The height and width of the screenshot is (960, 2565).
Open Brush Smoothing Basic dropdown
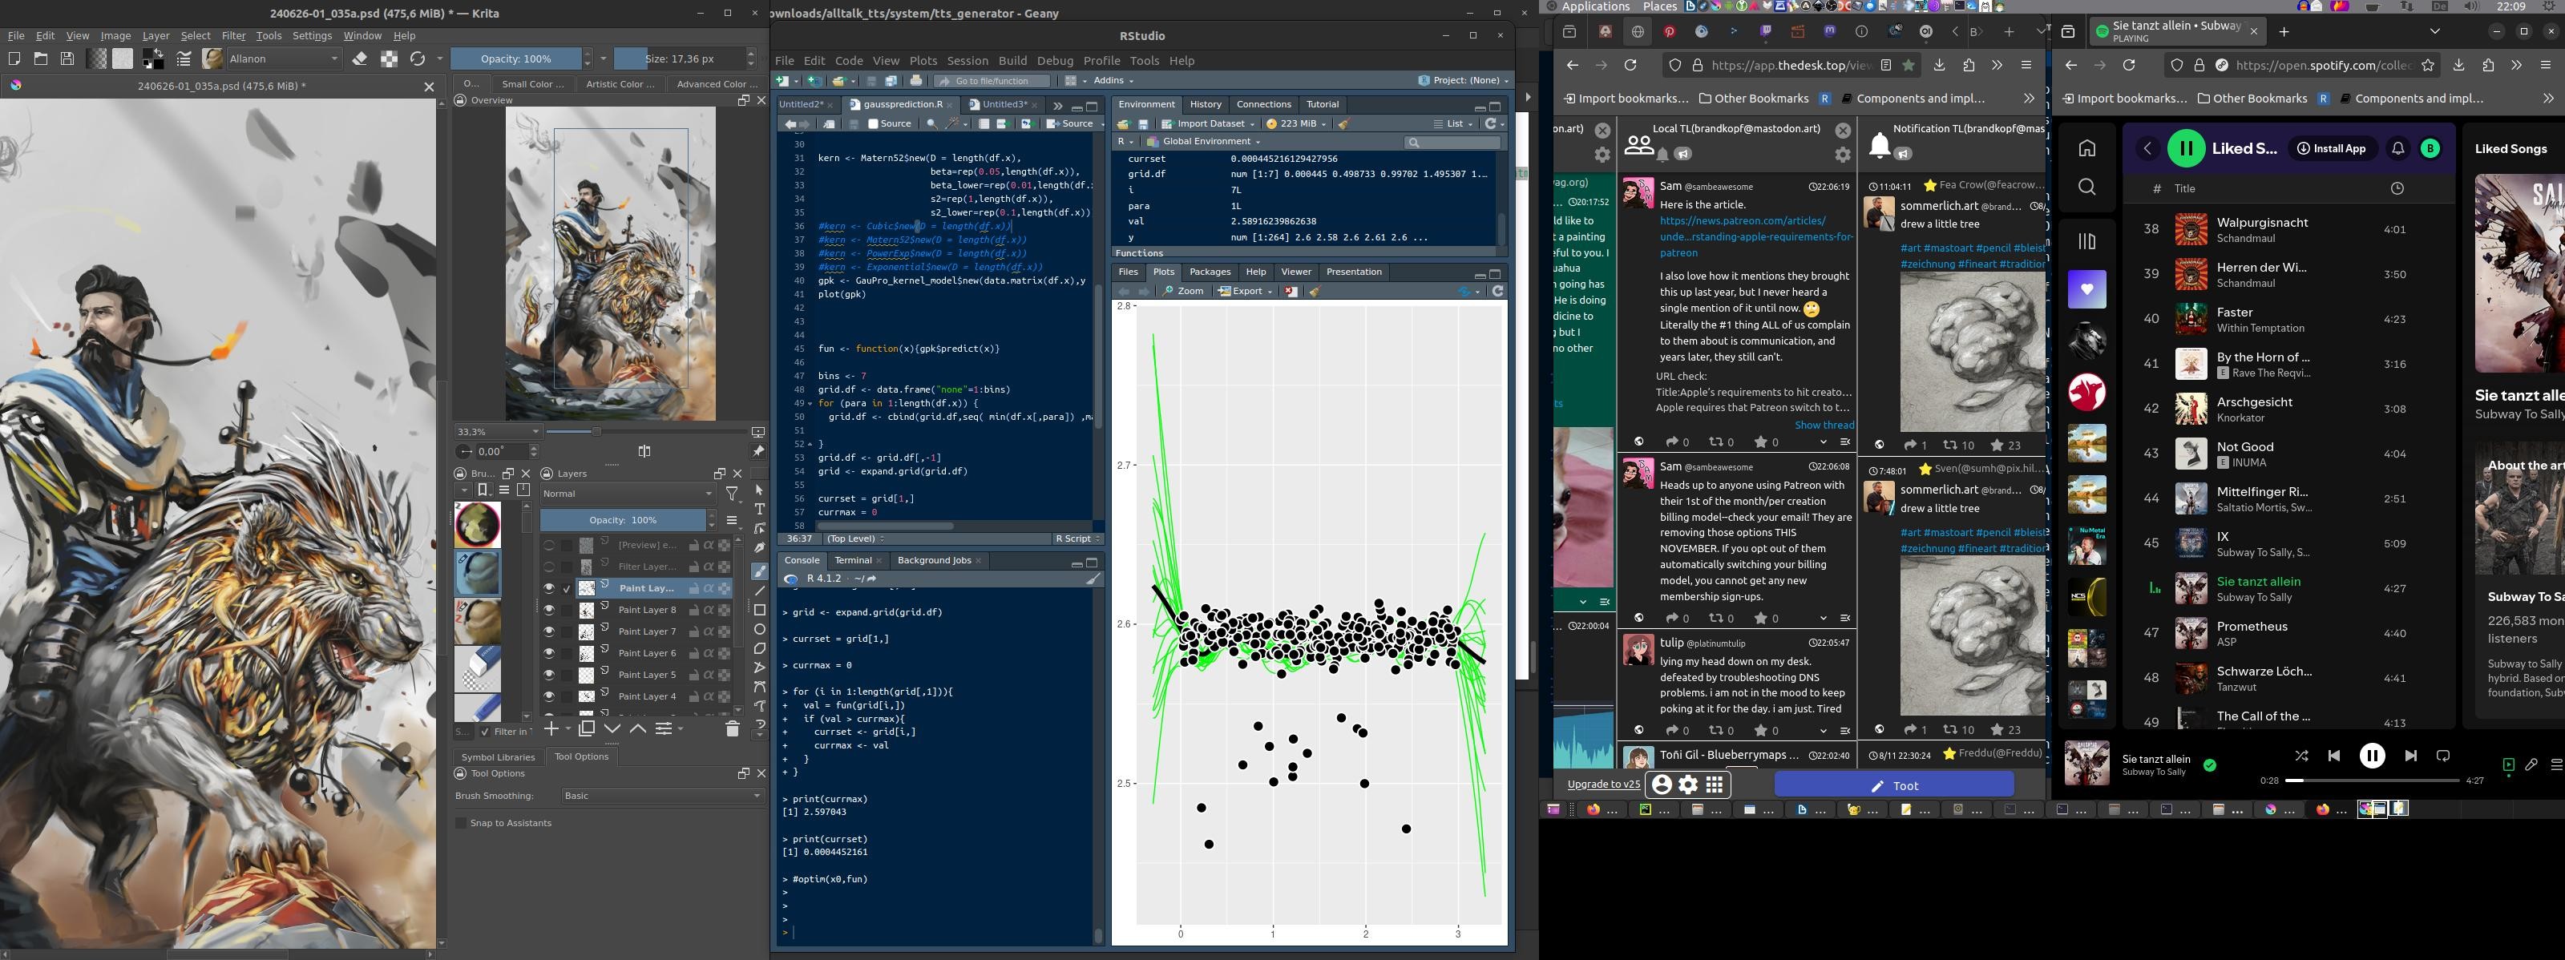pyautogui.click(x=661, y=796)
